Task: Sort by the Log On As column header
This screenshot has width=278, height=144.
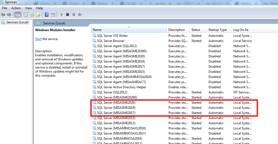Action: pyautogui.click(x=242, y=30)
